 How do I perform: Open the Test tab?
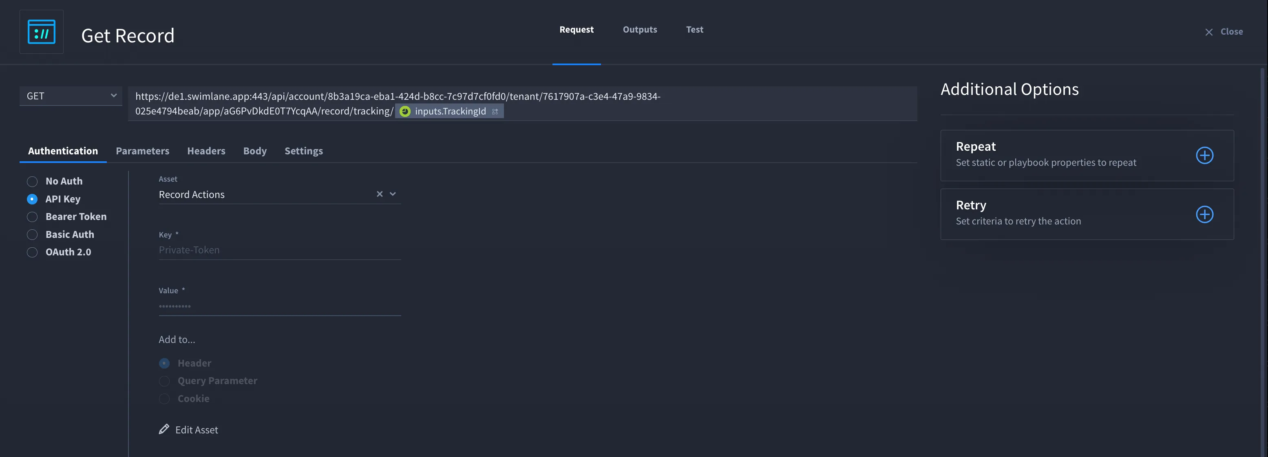tap(694, 29)
